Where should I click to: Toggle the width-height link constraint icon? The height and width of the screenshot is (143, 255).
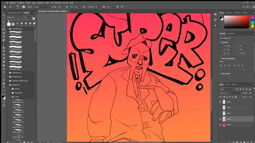[x=221, y=48]
